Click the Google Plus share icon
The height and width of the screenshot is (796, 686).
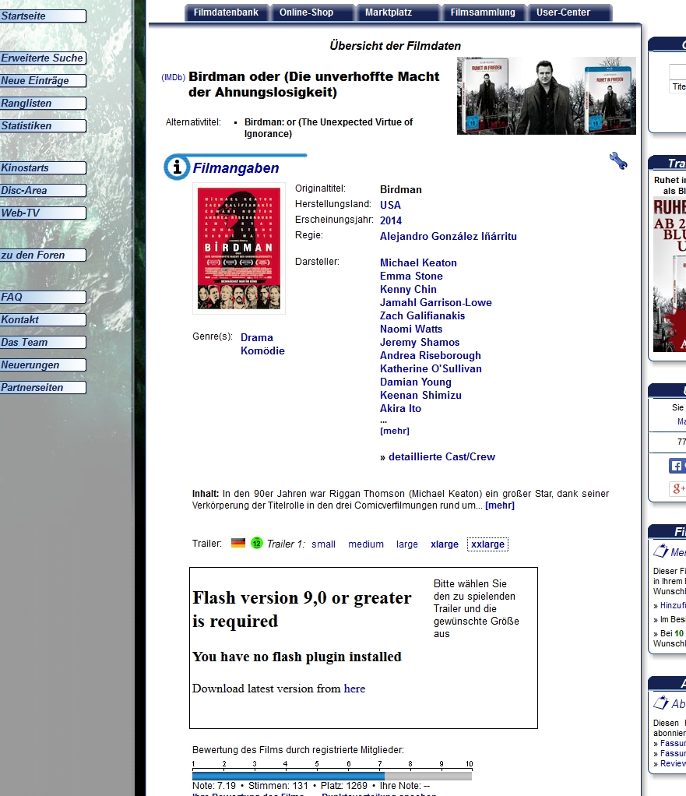(x=677, y=489)
